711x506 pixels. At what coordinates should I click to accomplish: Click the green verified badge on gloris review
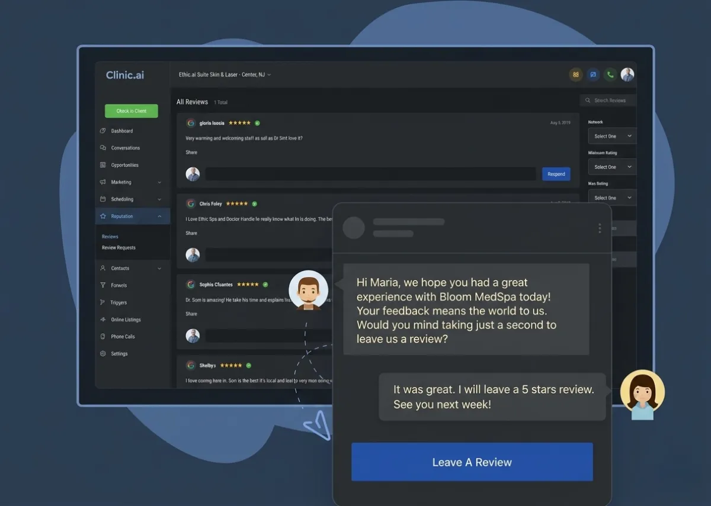pyautogui.click(x=257, y=123)
